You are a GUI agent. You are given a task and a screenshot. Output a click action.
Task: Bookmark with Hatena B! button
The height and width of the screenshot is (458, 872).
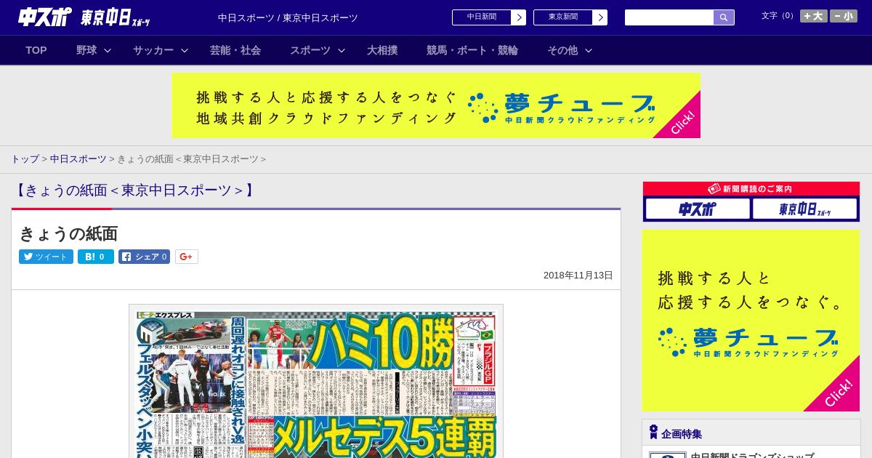[x=96, y=257]
